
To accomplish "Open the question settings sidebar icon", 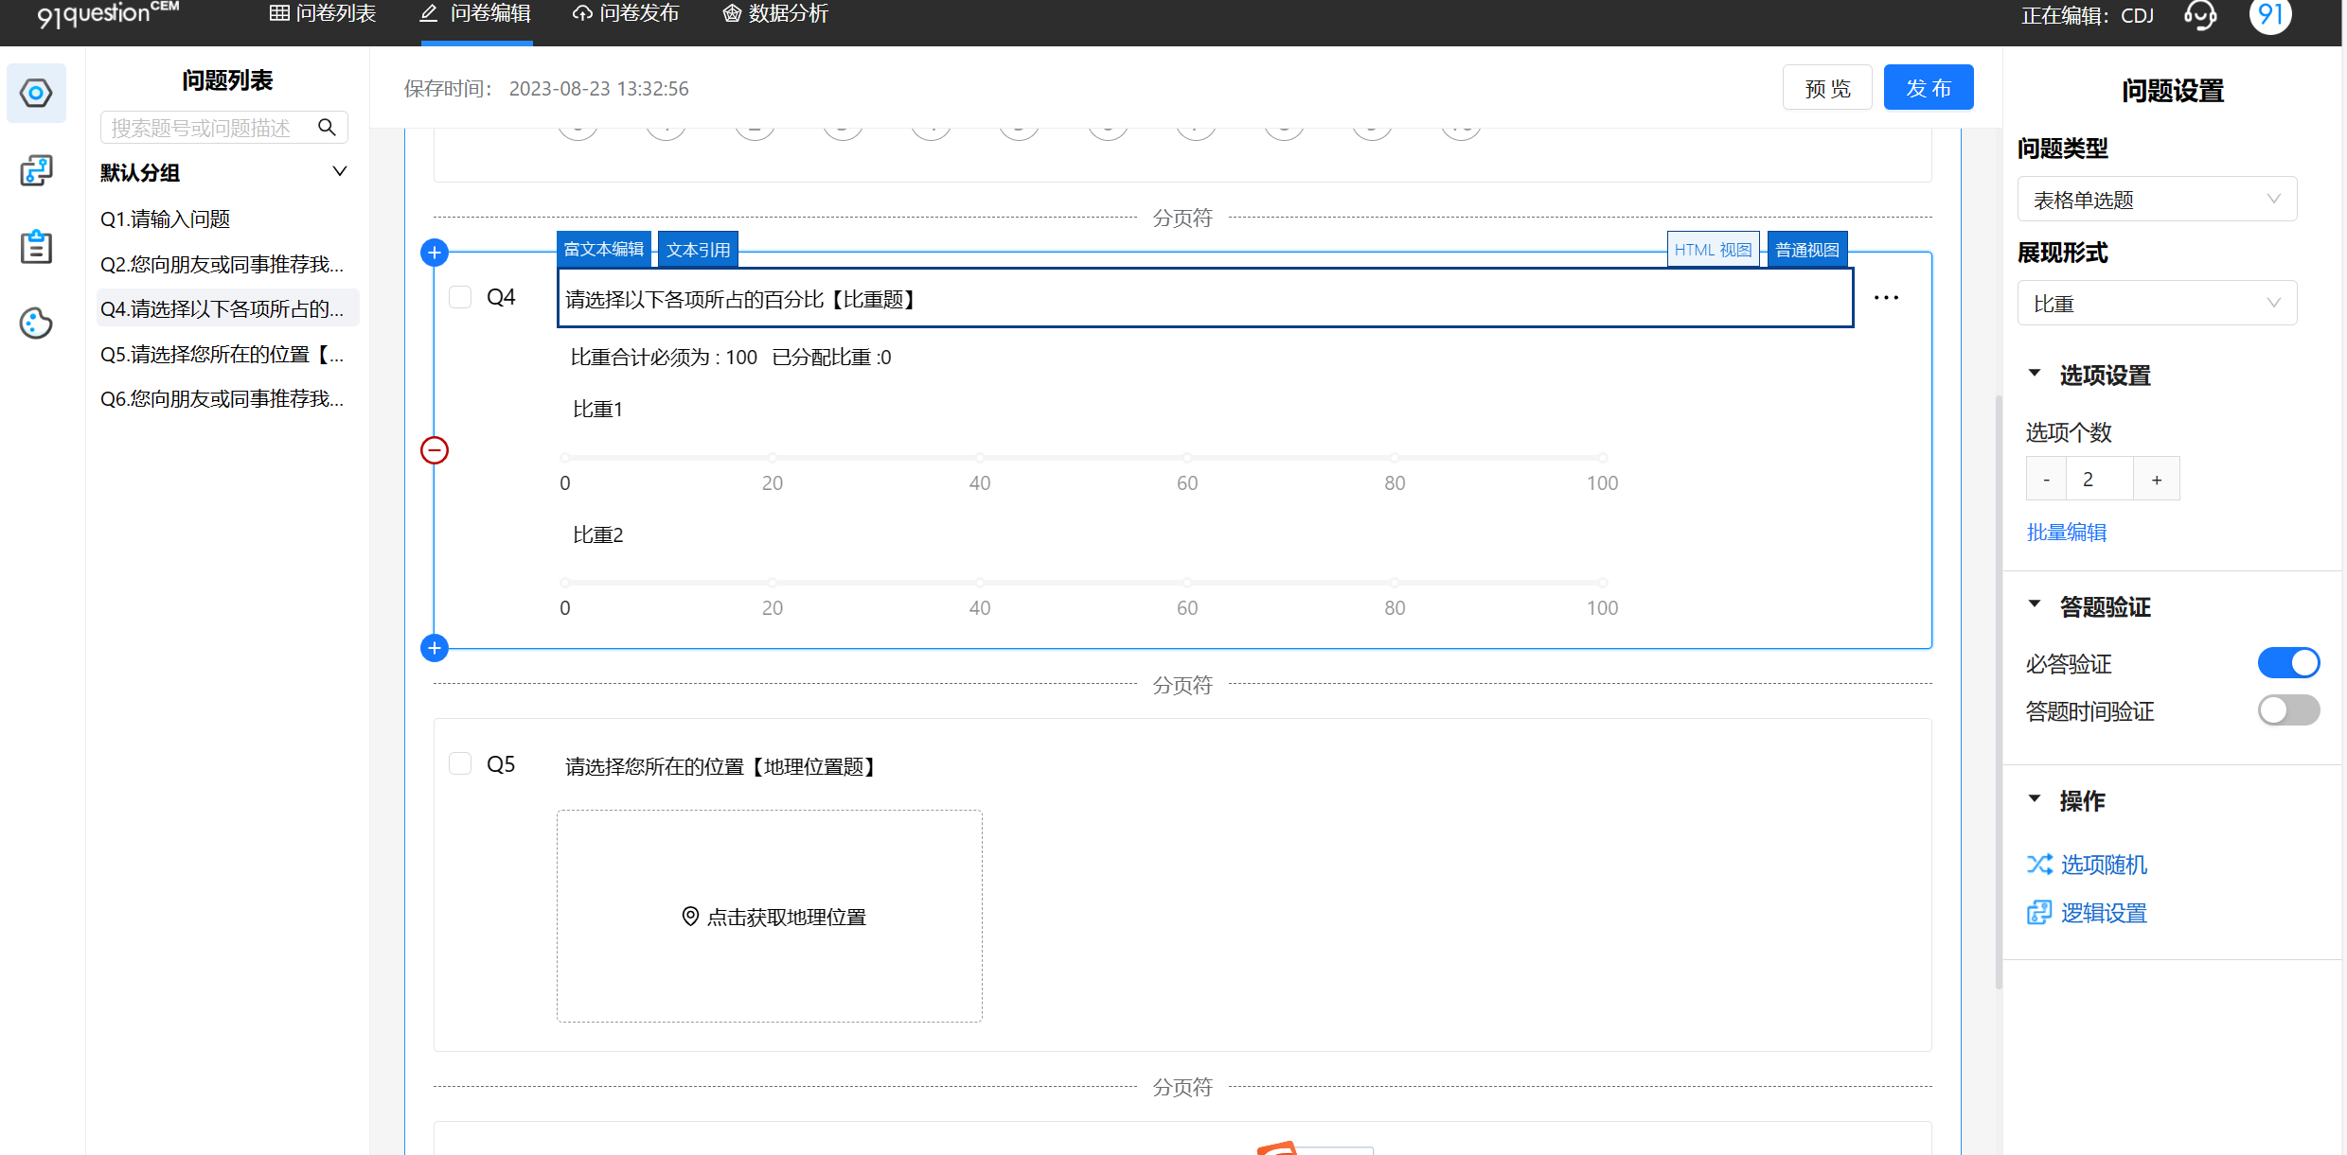I will pyautogui.click(x=36, y=93).
